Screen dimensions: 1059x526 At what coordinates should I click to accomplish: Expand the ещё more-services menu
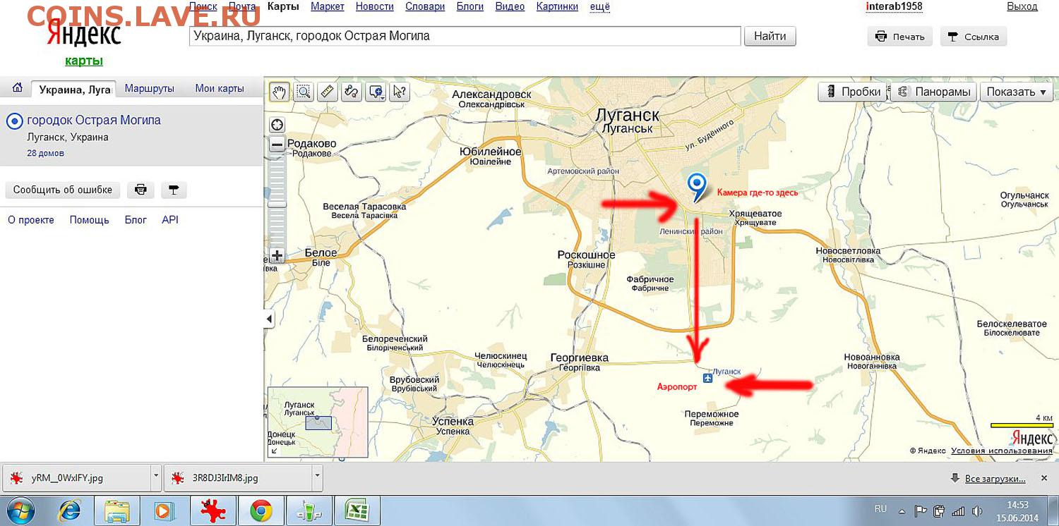pyautogui.click(x=599, y=6)
